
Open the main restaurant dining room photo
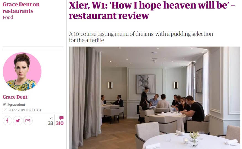tap(155, 98)
